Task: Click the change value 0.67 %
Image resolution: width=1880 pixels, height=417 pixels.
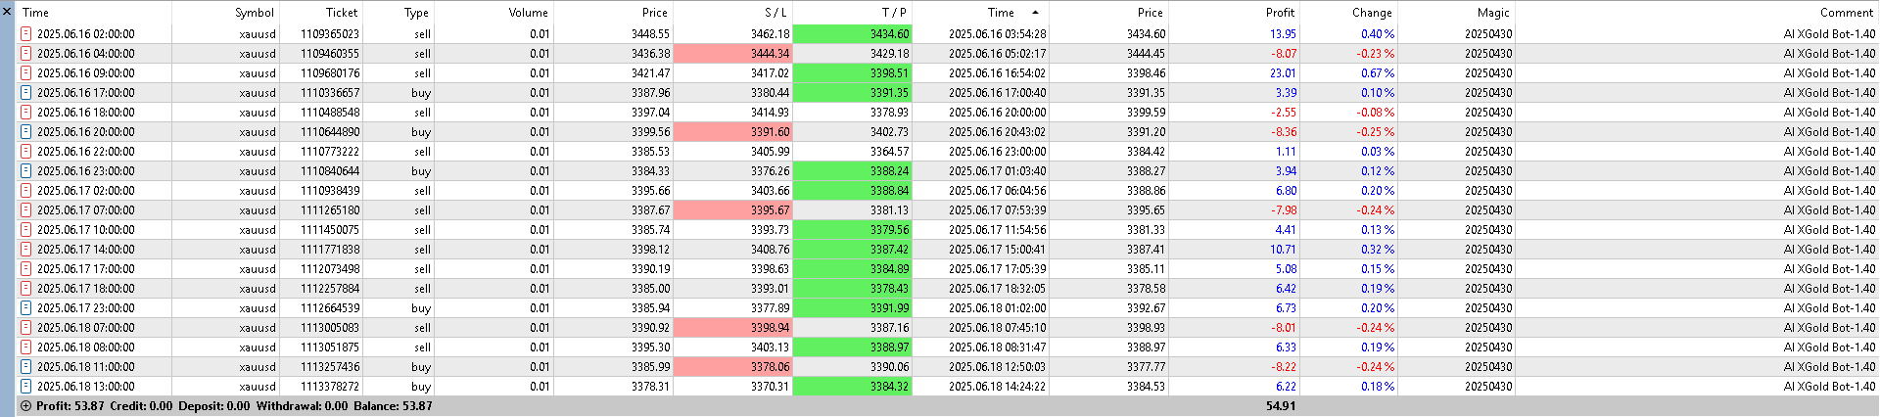Action: point(1378,72)
